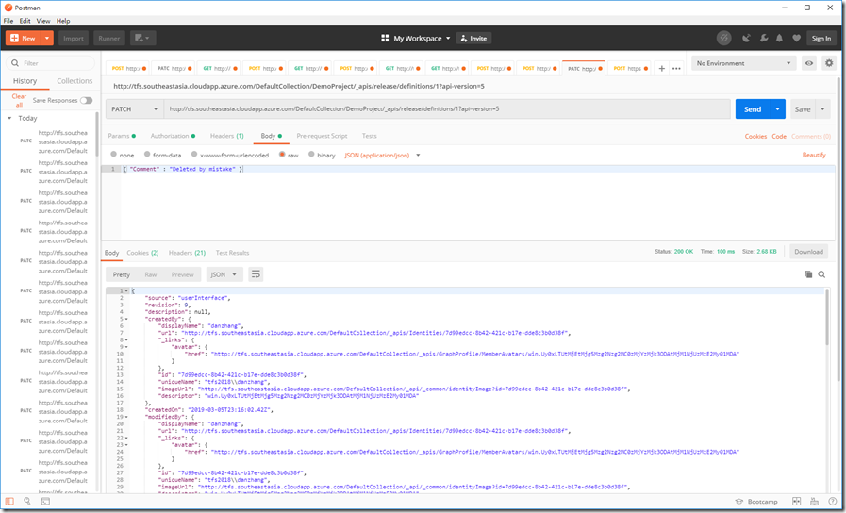Open keyboard shortcuts icon in status bar

(x=814, y=502)
